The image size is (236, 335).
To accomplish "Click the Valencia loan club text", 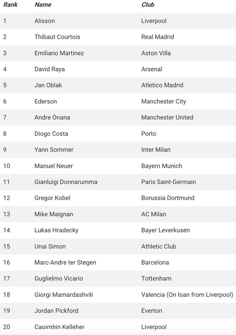I will (187, 294).
